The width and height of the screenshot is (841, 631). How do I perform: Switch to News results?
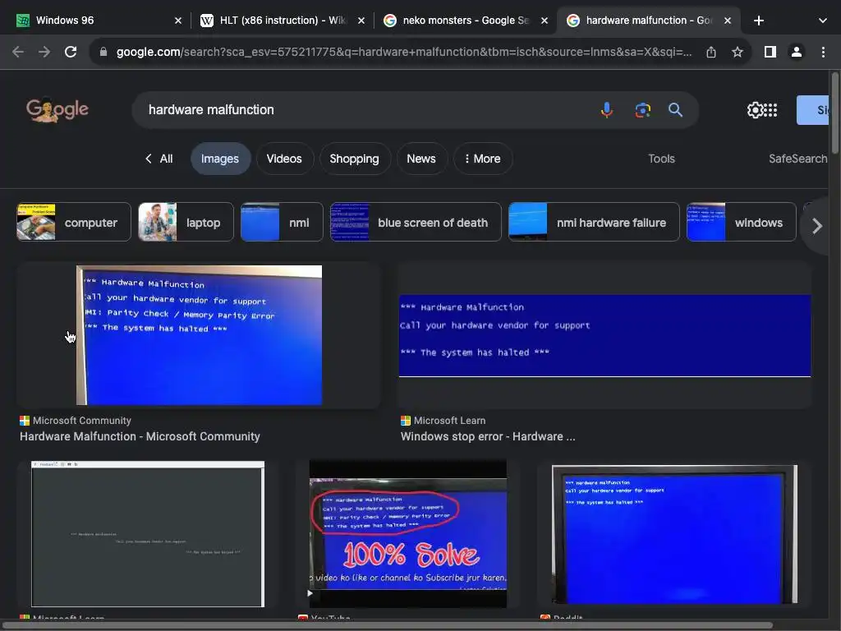(x=421, y=159)
